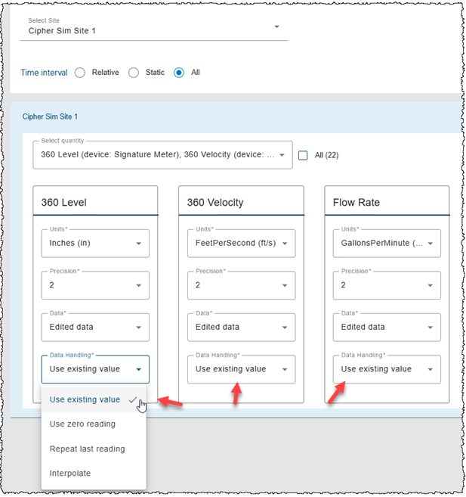This screenshot has width=466, height=497.
Task: Pick Repeat last reading from list
Action: click(87, 449)
